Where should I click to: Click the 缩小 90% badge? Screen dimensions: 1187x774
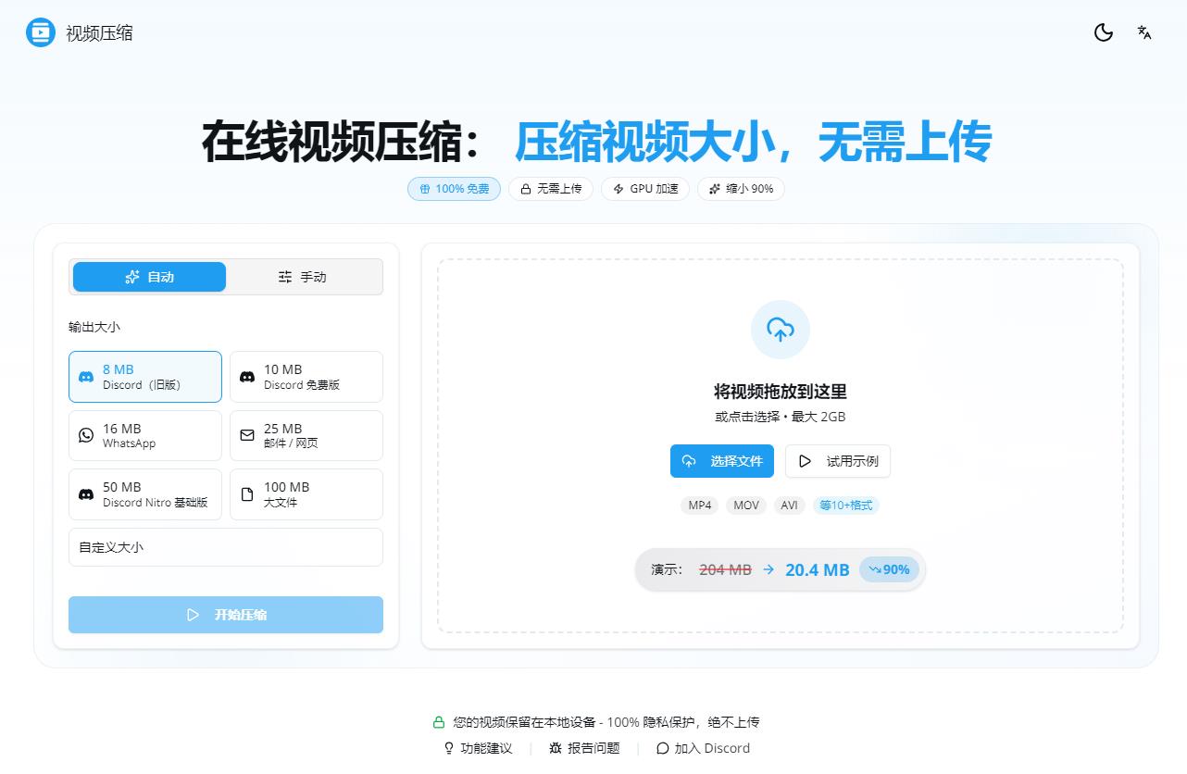click(741, 189)
